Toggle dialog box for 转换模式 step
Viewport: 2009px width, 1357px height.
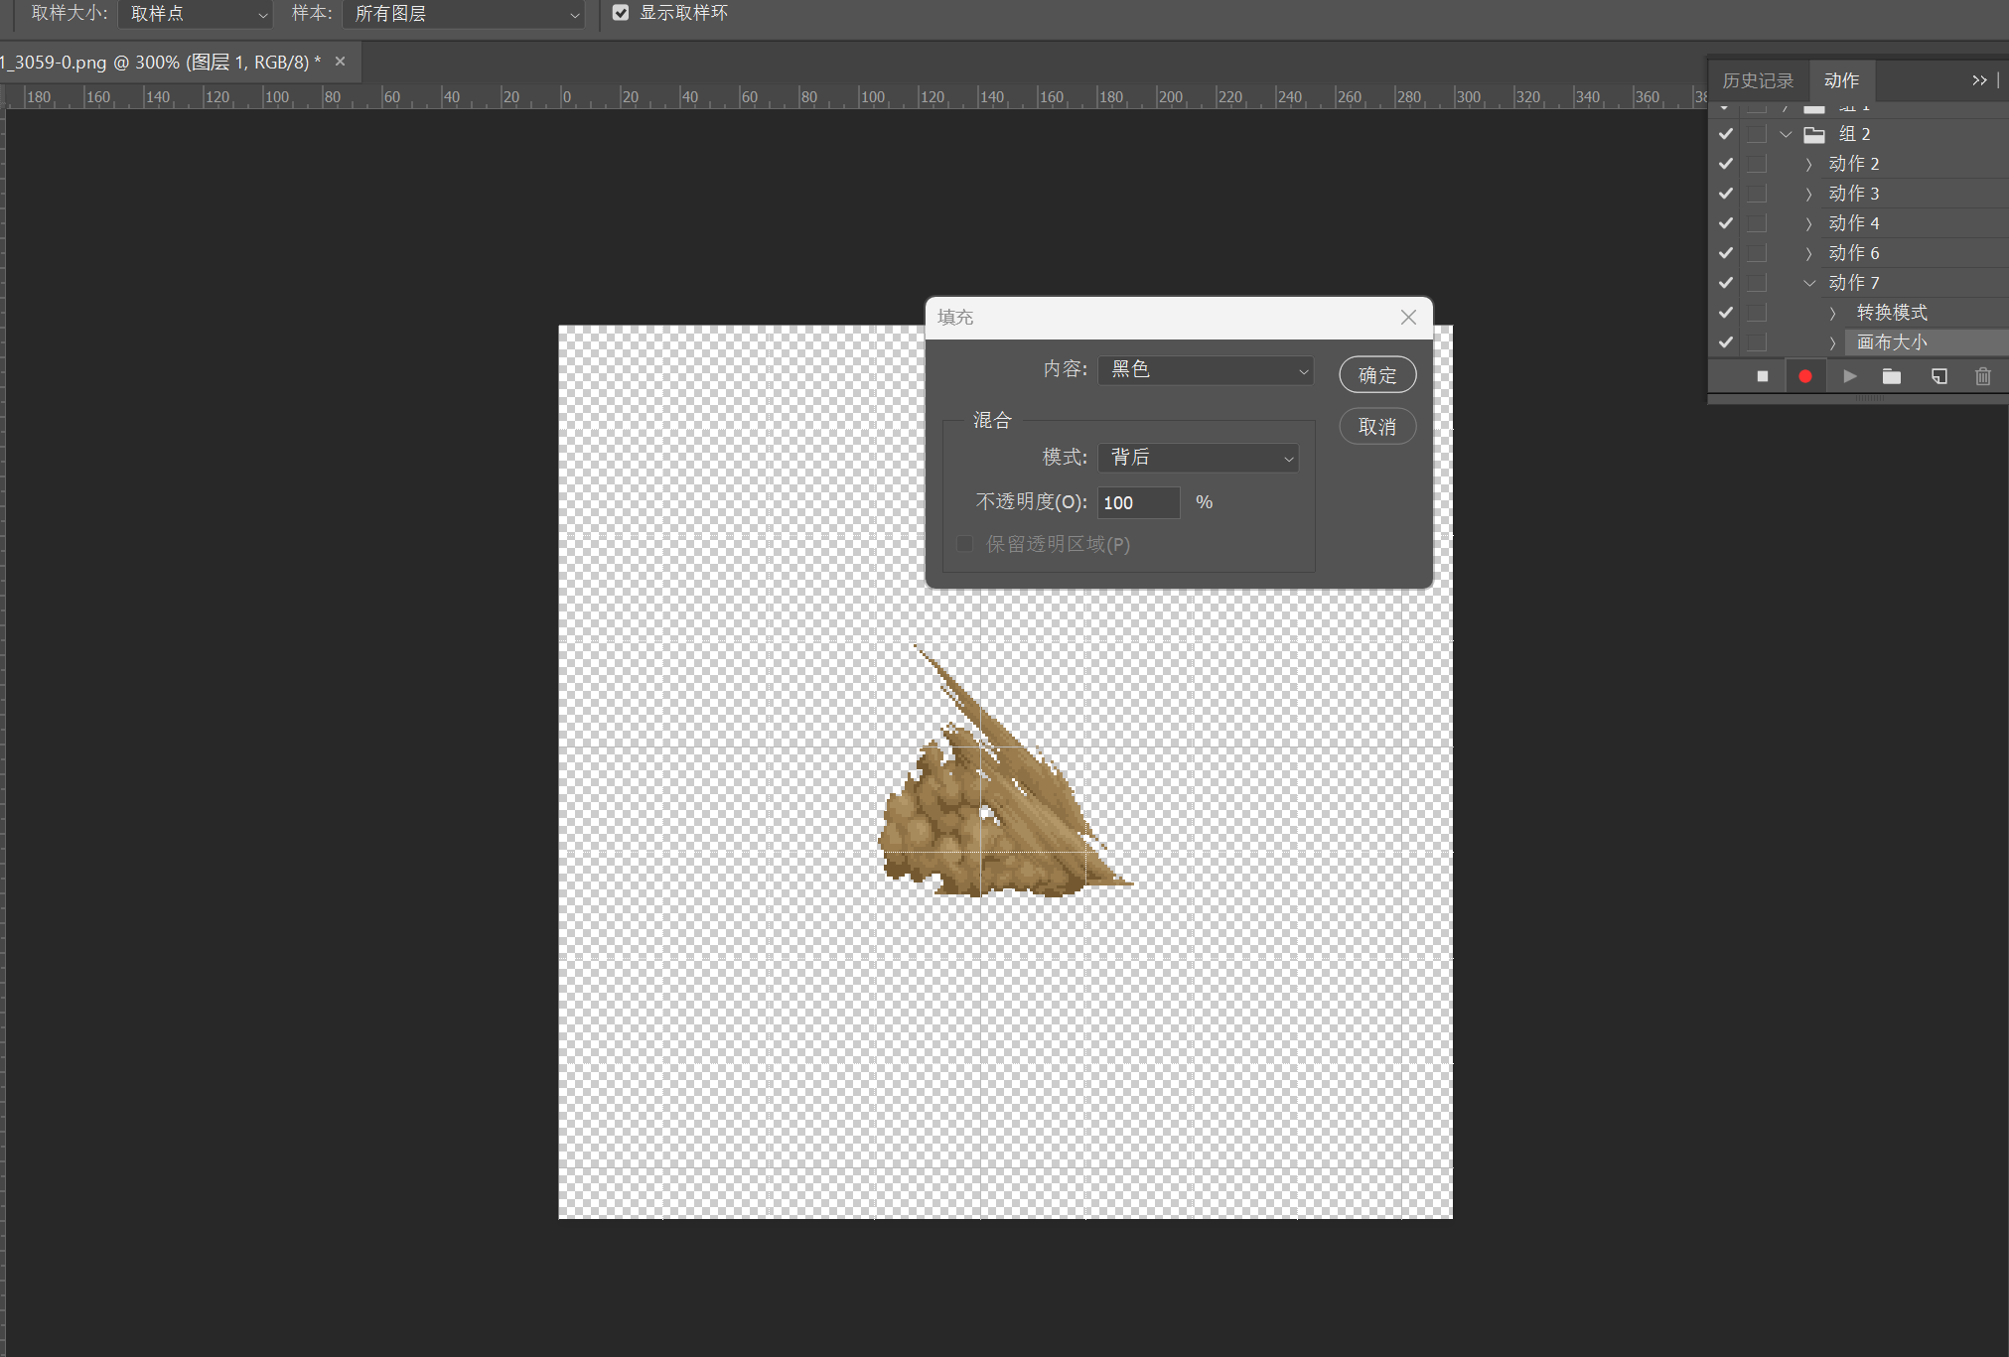pyautogui.click(x=1758, y=313)
